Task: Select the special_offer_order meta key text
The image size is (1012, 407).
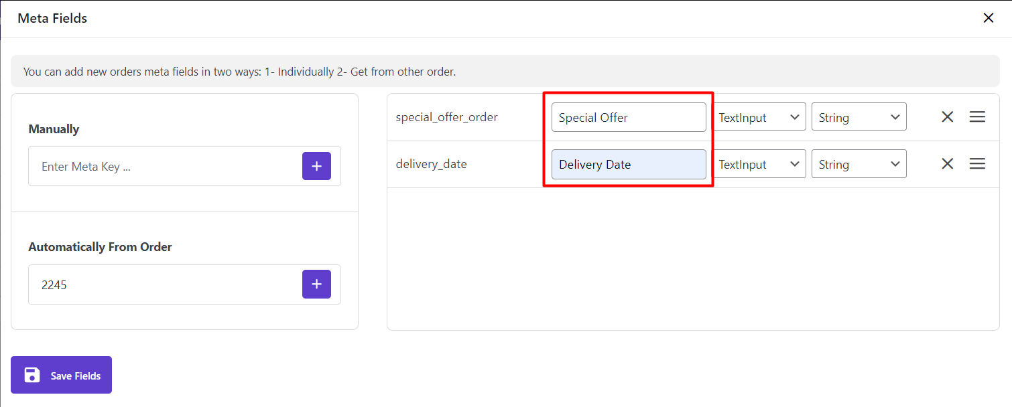Action: 447,117
